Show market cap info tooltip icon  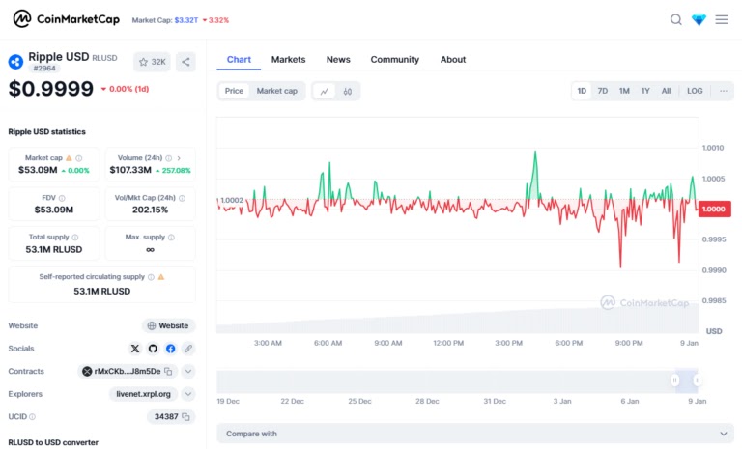point(79,158)
